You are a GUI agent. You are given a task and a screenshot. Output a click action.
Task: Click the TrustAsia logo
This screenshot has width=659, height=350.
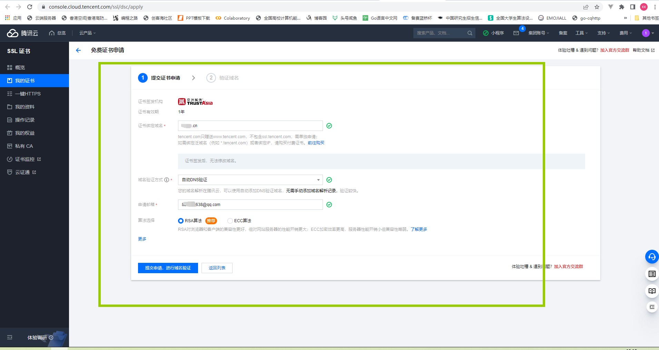tap(195, 102)
